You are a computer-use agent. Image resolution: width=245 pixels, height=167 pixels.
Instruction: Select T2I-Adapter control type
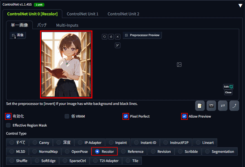[x=106, y=161]
